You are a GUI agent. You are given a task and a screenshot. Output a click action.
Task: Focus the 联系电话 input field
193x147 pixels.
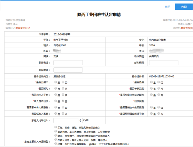[x=68, y=63]
